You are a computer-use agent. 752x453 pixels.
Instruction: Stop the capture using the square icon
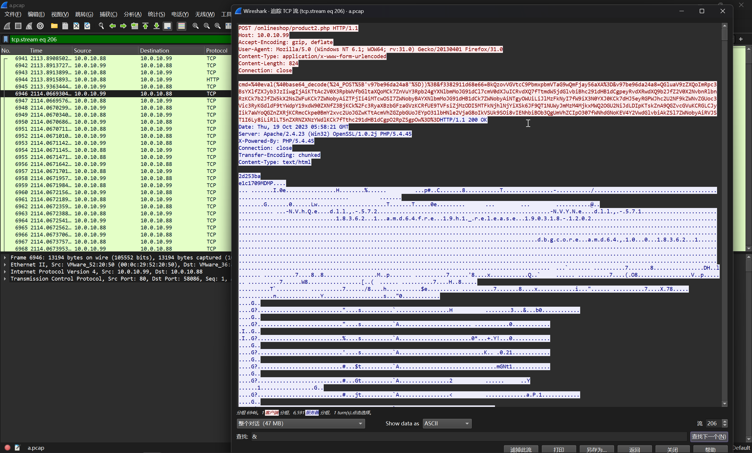coord(18,26)
